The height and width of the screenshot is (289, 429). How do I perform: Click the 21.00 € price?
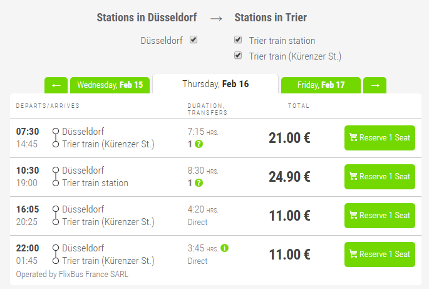[x=289, y=138]
